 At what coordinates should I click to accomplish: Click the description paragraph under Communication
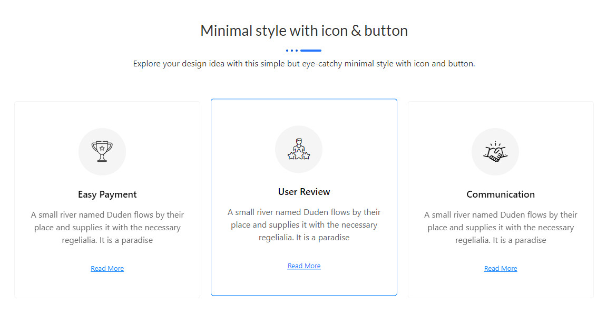point(501,228)
